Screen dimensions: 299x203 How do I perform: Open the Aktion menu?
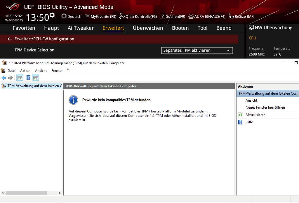[x=25, y=71]
